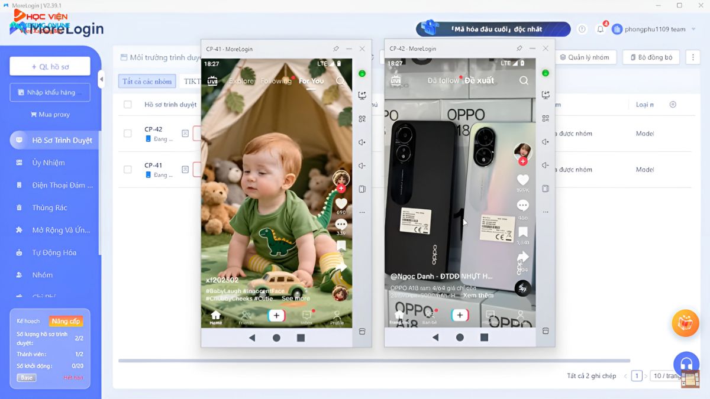
Task: Tap Xem thêm on CP-42 caption
Action: pos(478,296)
